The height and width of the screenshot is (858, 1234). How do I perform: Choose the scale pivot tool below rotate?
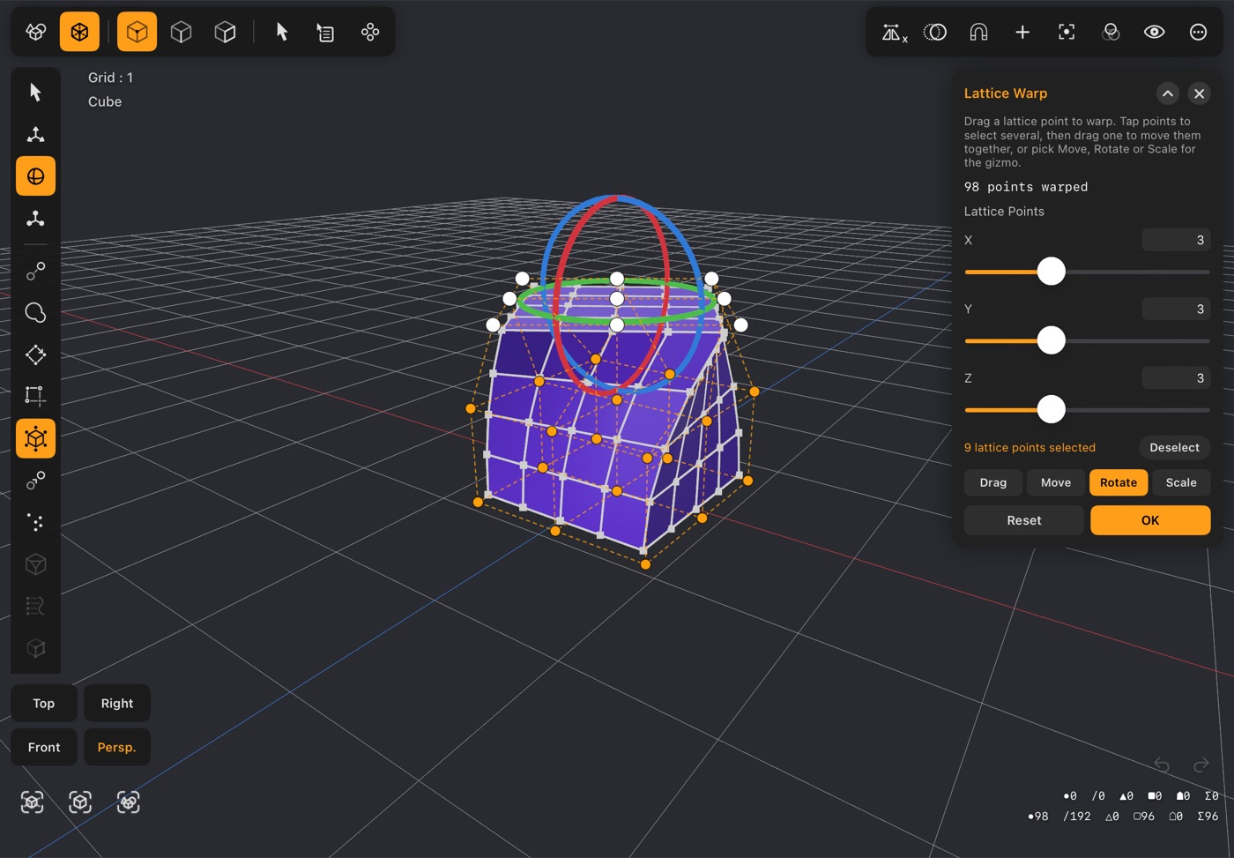[35, 219]
